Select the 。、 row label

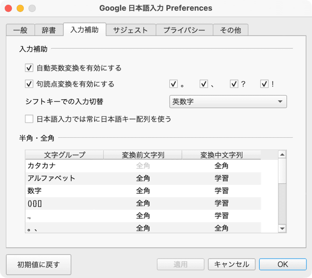click(32, 229)
